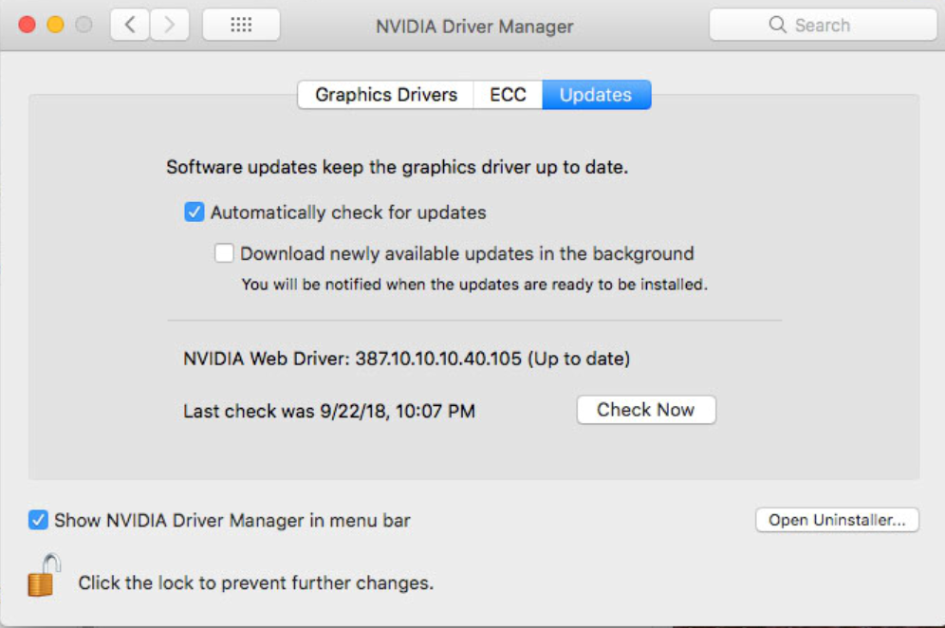
Task: Select the Updates tab
Action: pos(596,95)
